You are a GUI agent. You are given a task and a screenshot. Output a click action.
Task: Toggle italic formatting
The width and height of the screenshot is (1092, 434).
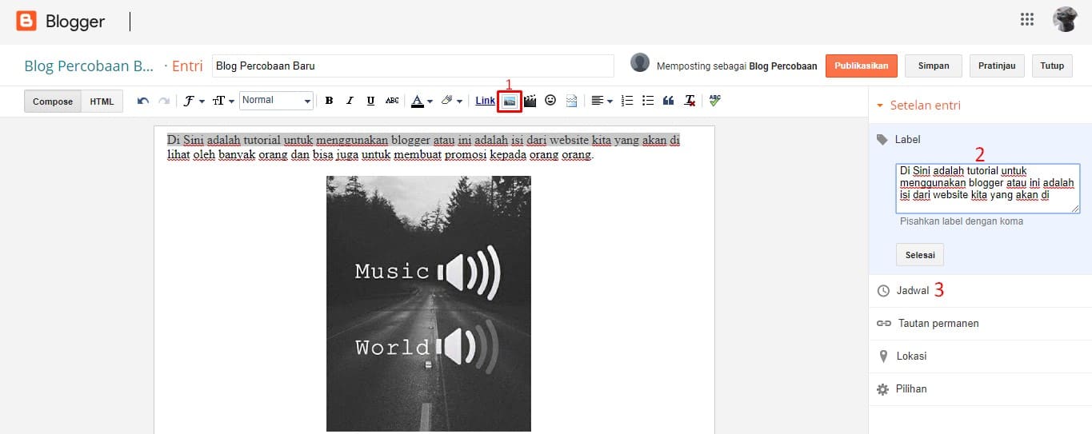click(350, 101)
